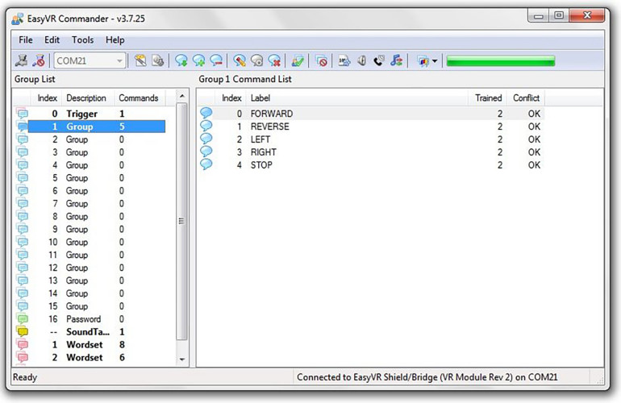Click the Trained column header

tap(488, 98)
